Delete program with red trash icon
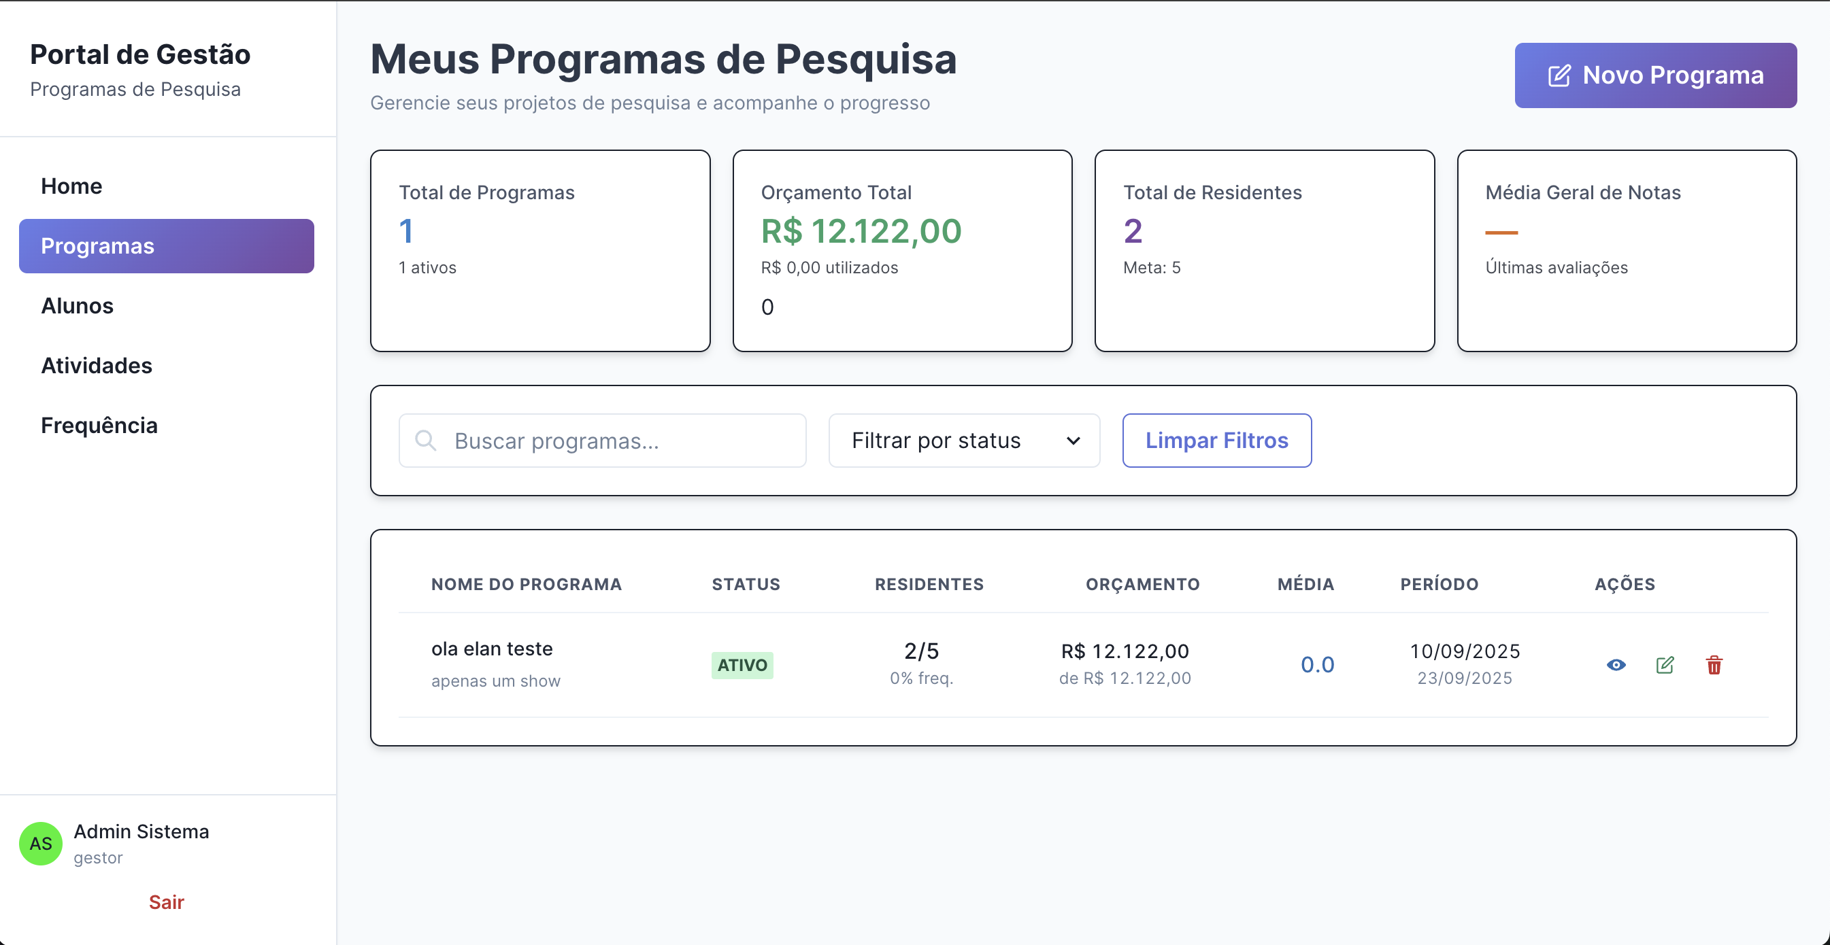The image size is (1830, 945). 1714,666
